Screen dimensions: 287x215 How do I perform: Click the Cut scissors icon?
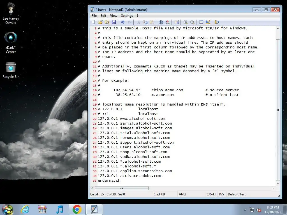click(138, 22)
